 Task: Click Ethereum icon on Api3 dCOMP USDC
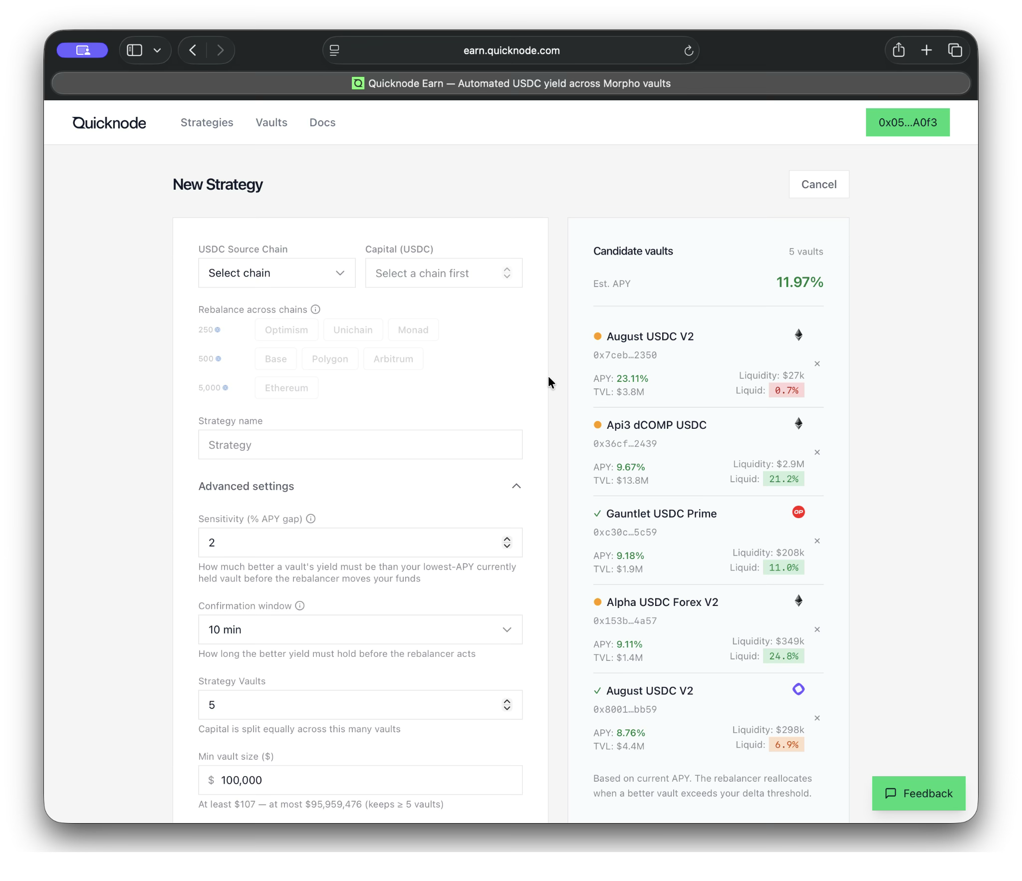tap(798, 424)
